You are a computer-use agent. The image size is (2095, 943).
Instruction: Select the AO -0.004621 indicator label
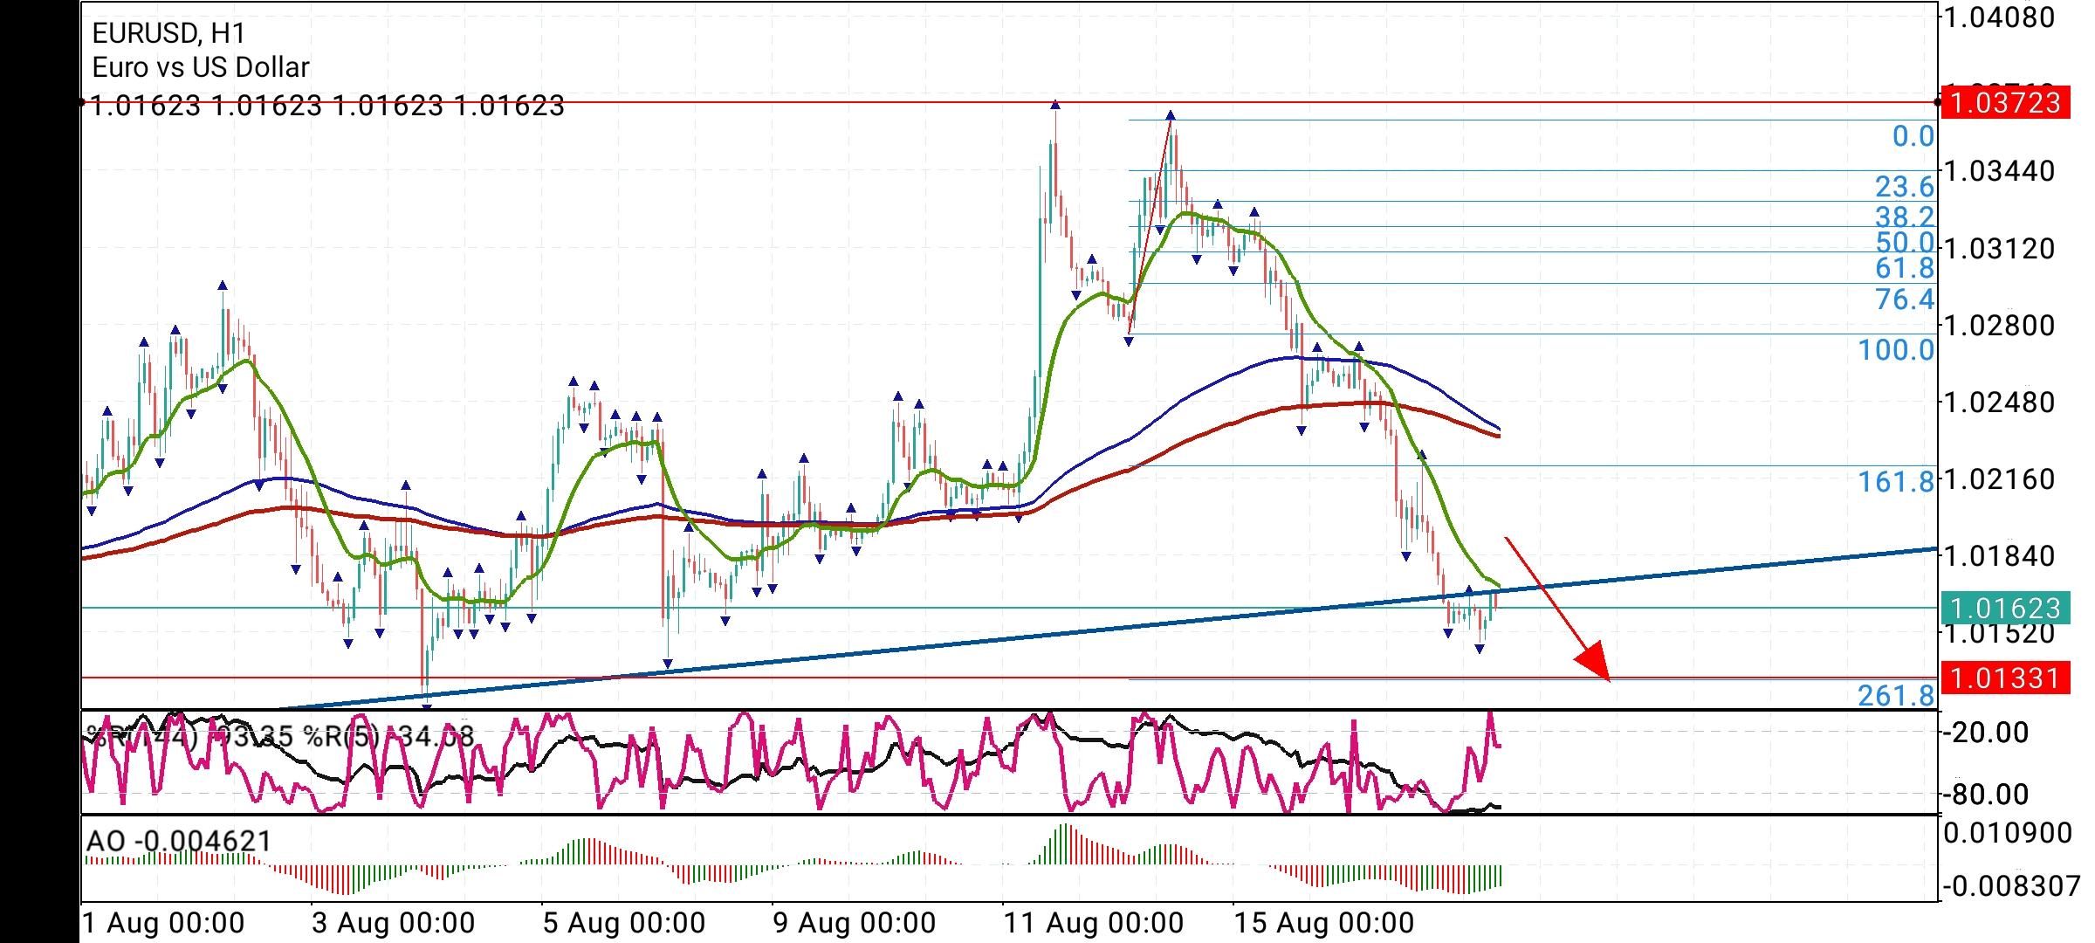pyautogui.click(x=179, y=841)
